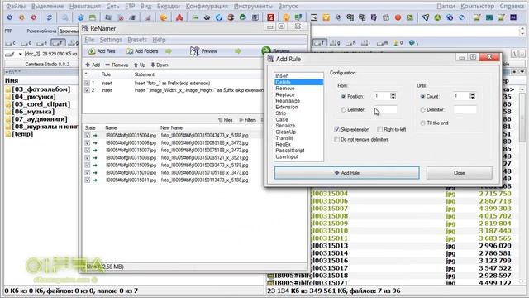Image resolution: width=529 pixels, height=298 pixels.
Task: Uncheck file IB005#iblfgl00315004.jpg in ReNamer
Action: [88, 135]
